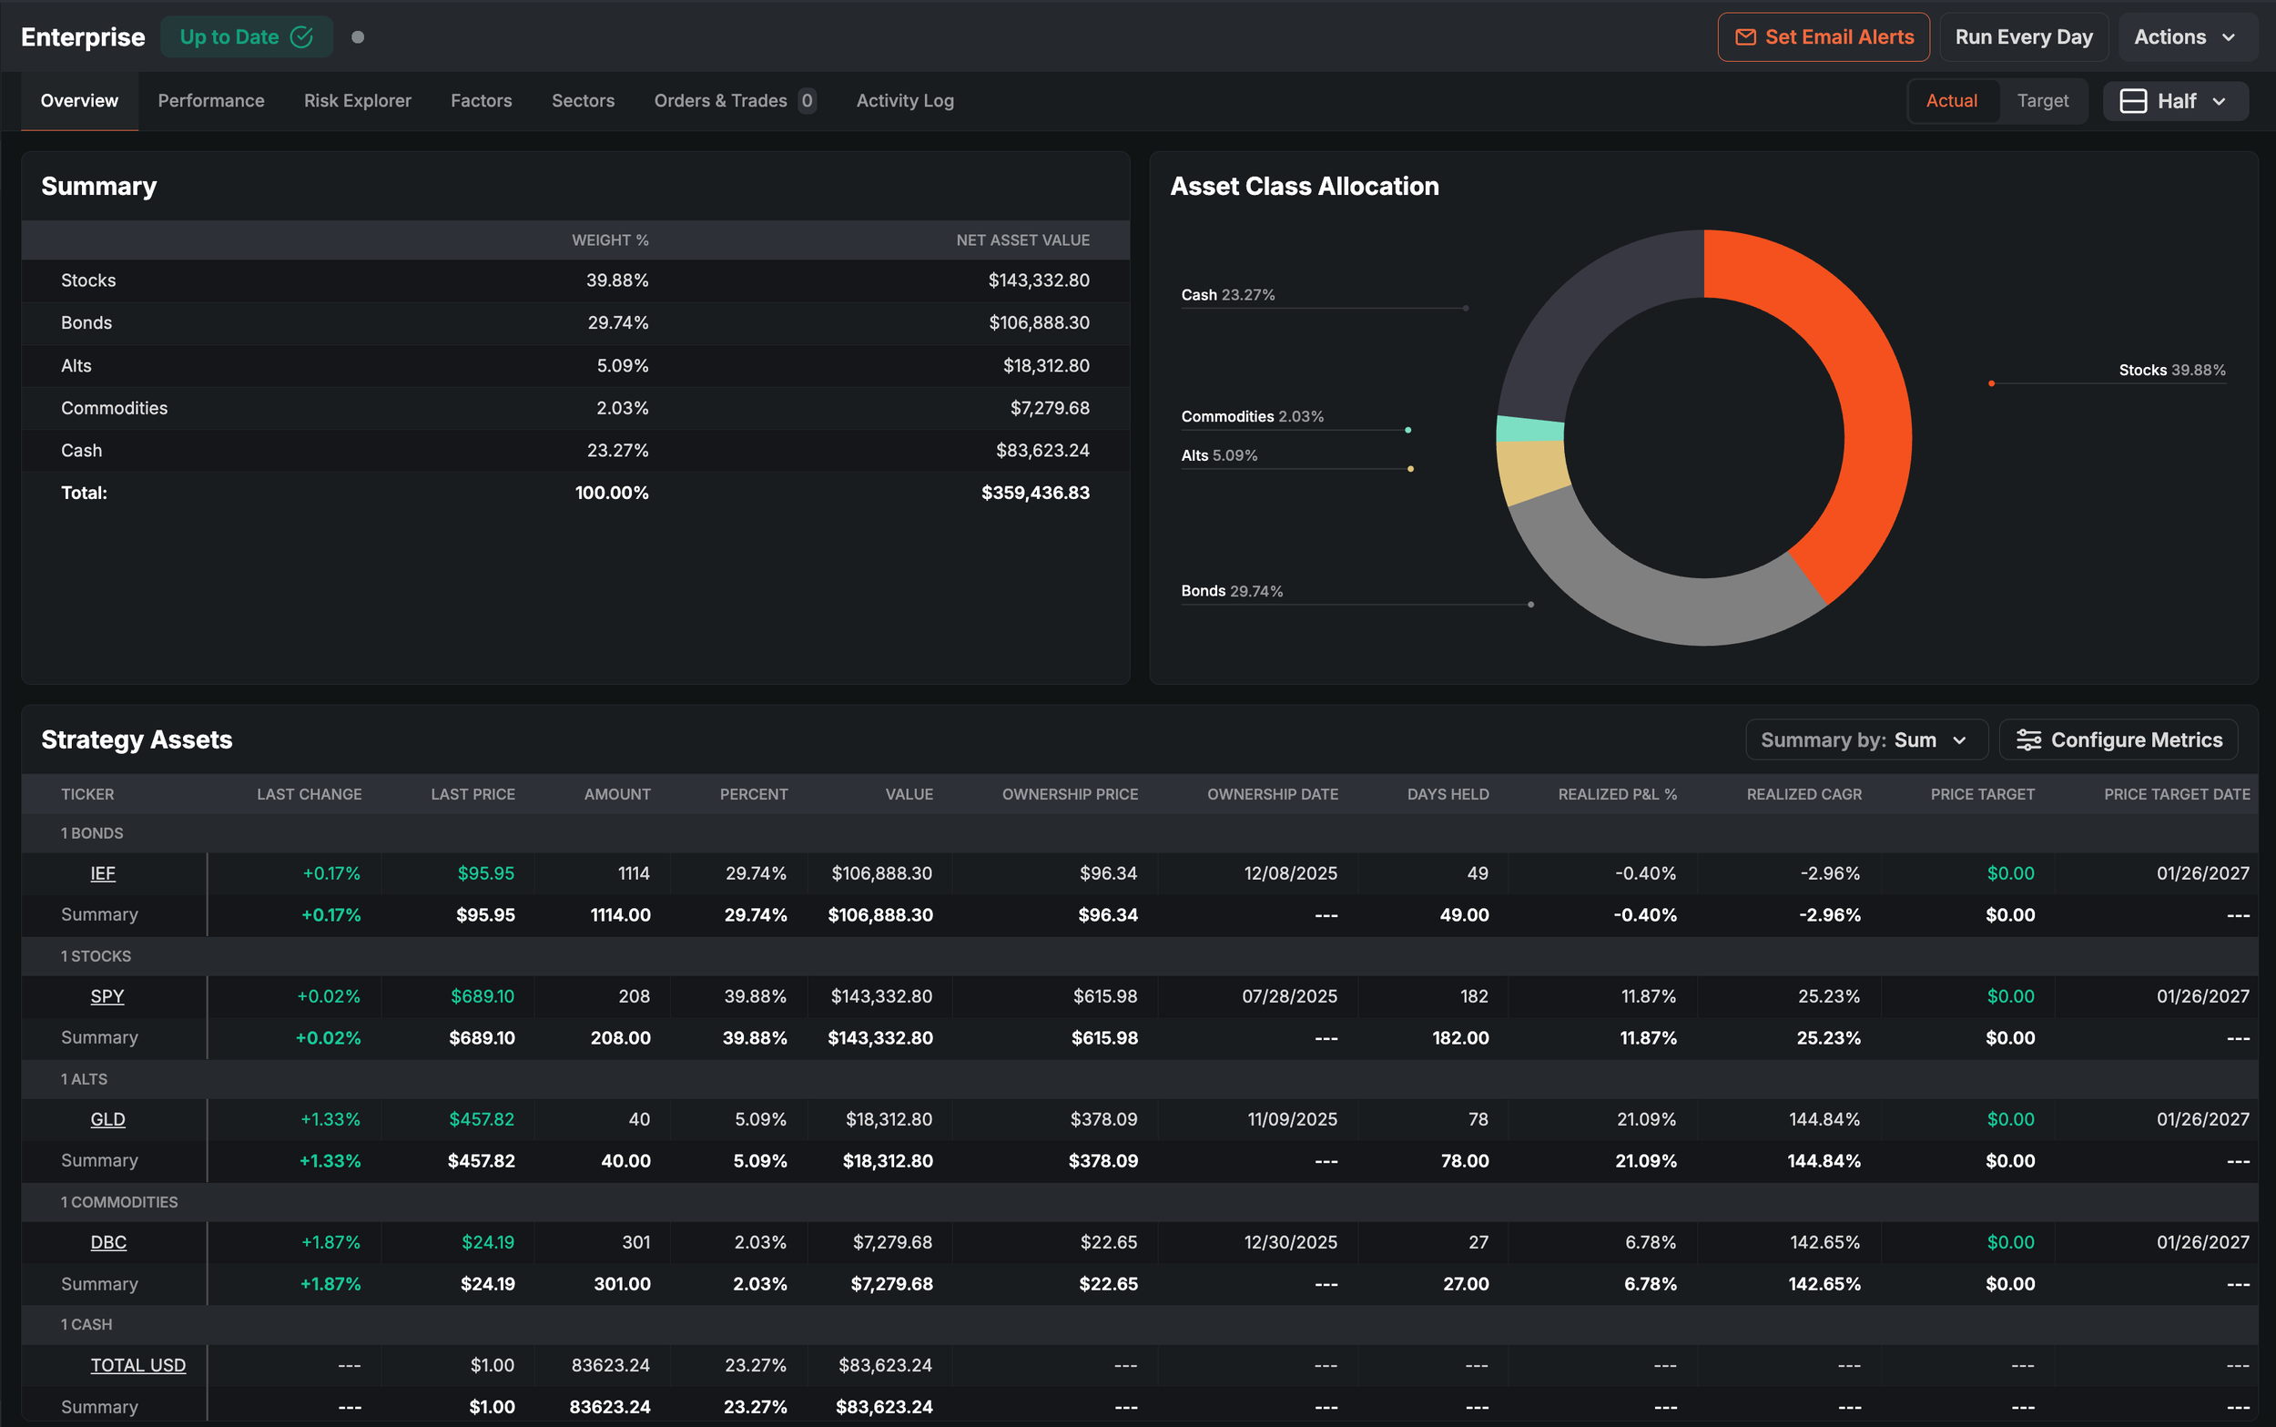Click the Run Every Day schedule button
This screenshot has width=2276, height=1427.
pyautogui.click(x=2023, y=36)
